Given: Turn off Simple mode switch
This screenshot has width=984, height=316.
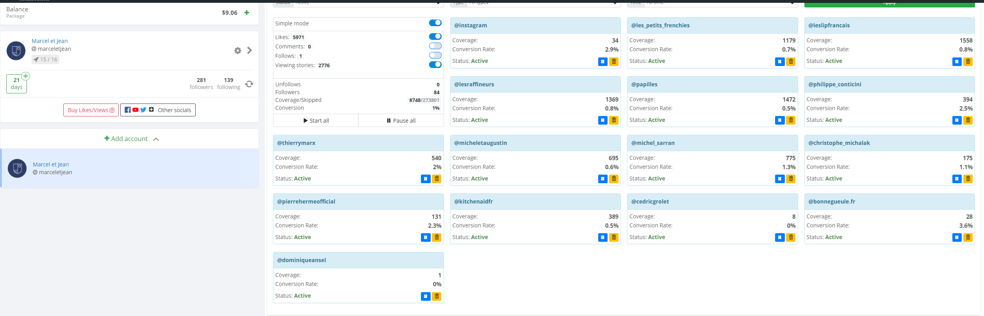Looking at the screenshot, I should 435,23.
